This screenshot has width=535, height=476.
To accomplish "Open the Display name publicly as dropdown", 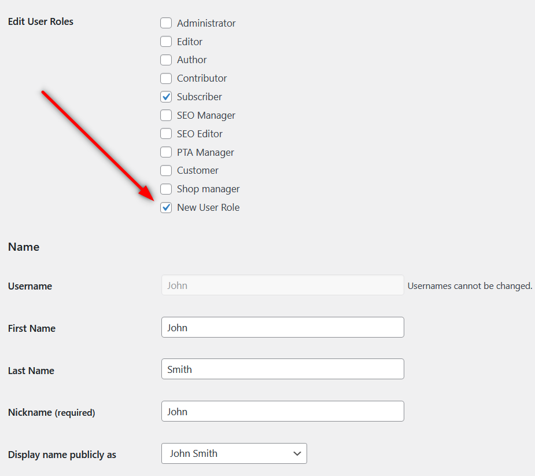I will tap(234, 453).
